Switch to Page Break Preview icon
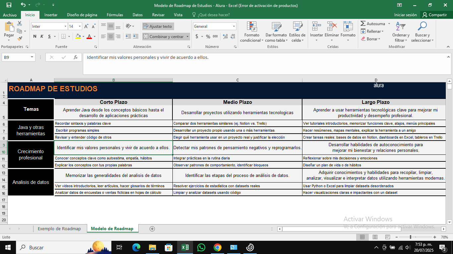The width and height of the screenshot is (453, 254). [388, 237]
